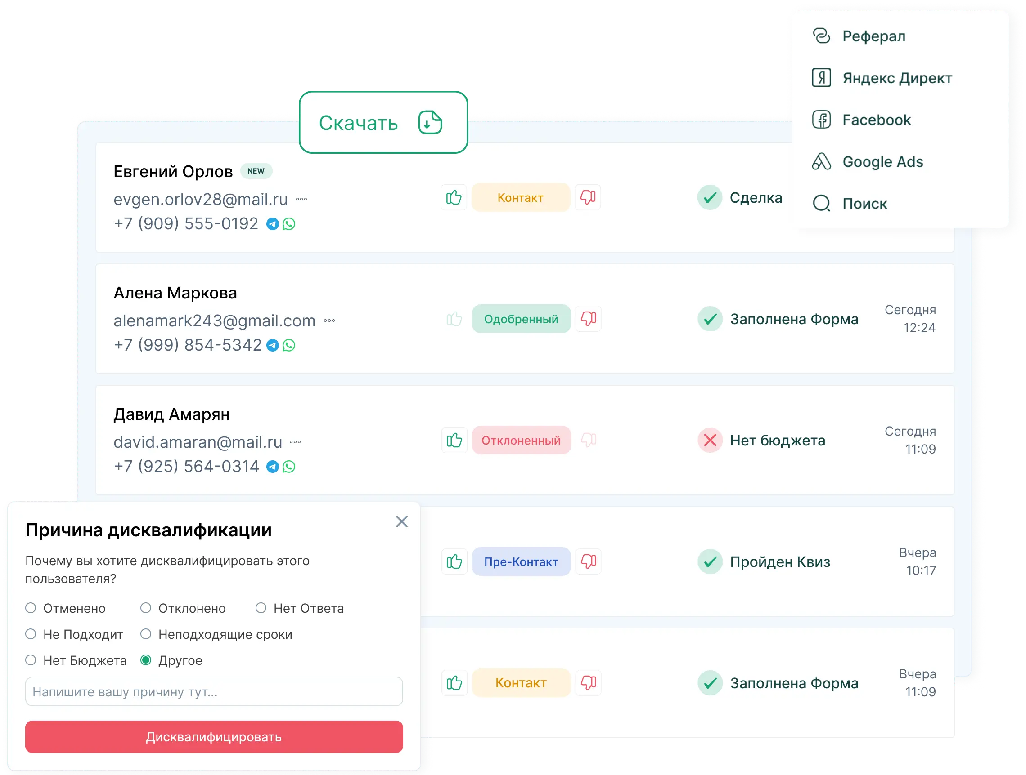This screenshot has height=775, width=1026.
Task: Click the Скачать download button
Action: click(x=383, y=123)
